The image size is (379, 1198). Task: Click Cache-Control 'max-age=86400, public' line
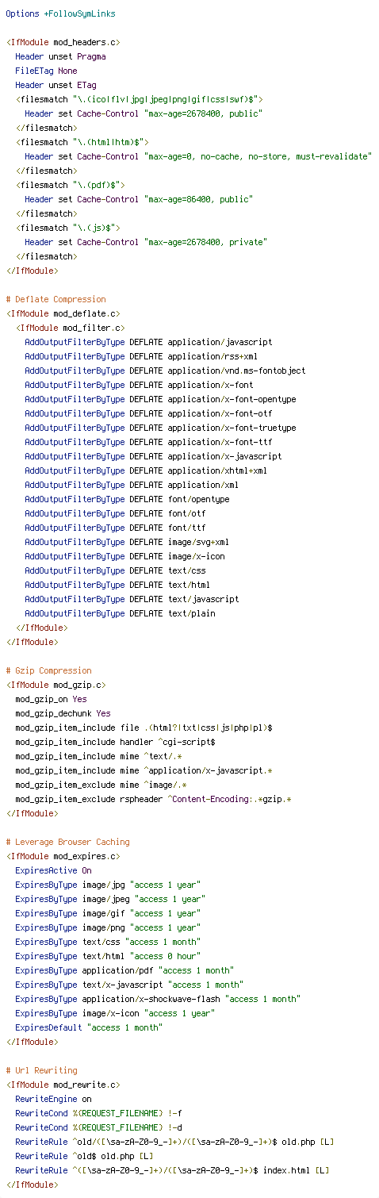tap(139, 200)
